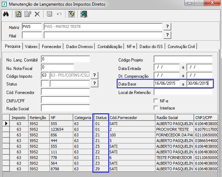Click the new record toolbar icon
Viewport: 222px width, 177px height.
(x=18, y=14)
